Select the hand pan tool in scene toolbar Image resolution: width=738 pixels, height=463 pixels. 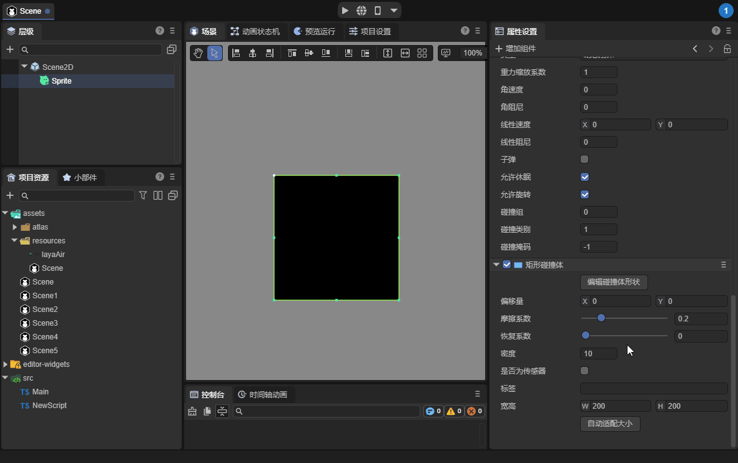[x=198, y=53]
